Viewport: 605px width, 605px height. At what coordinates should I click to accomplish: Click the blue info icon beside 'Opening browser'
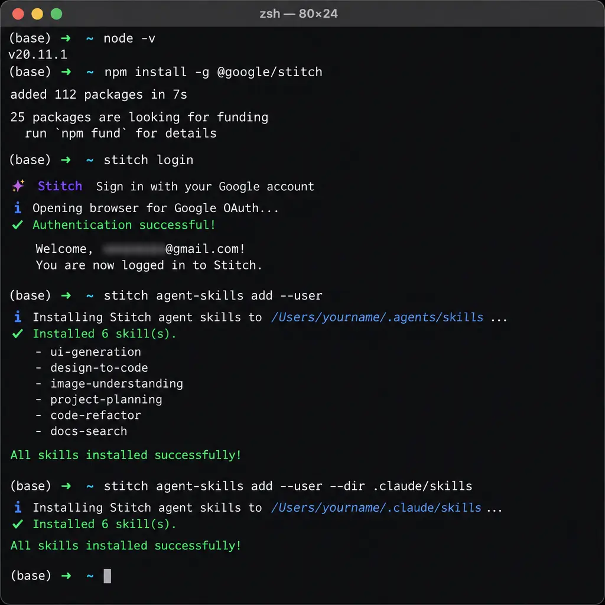pos(17,207)
